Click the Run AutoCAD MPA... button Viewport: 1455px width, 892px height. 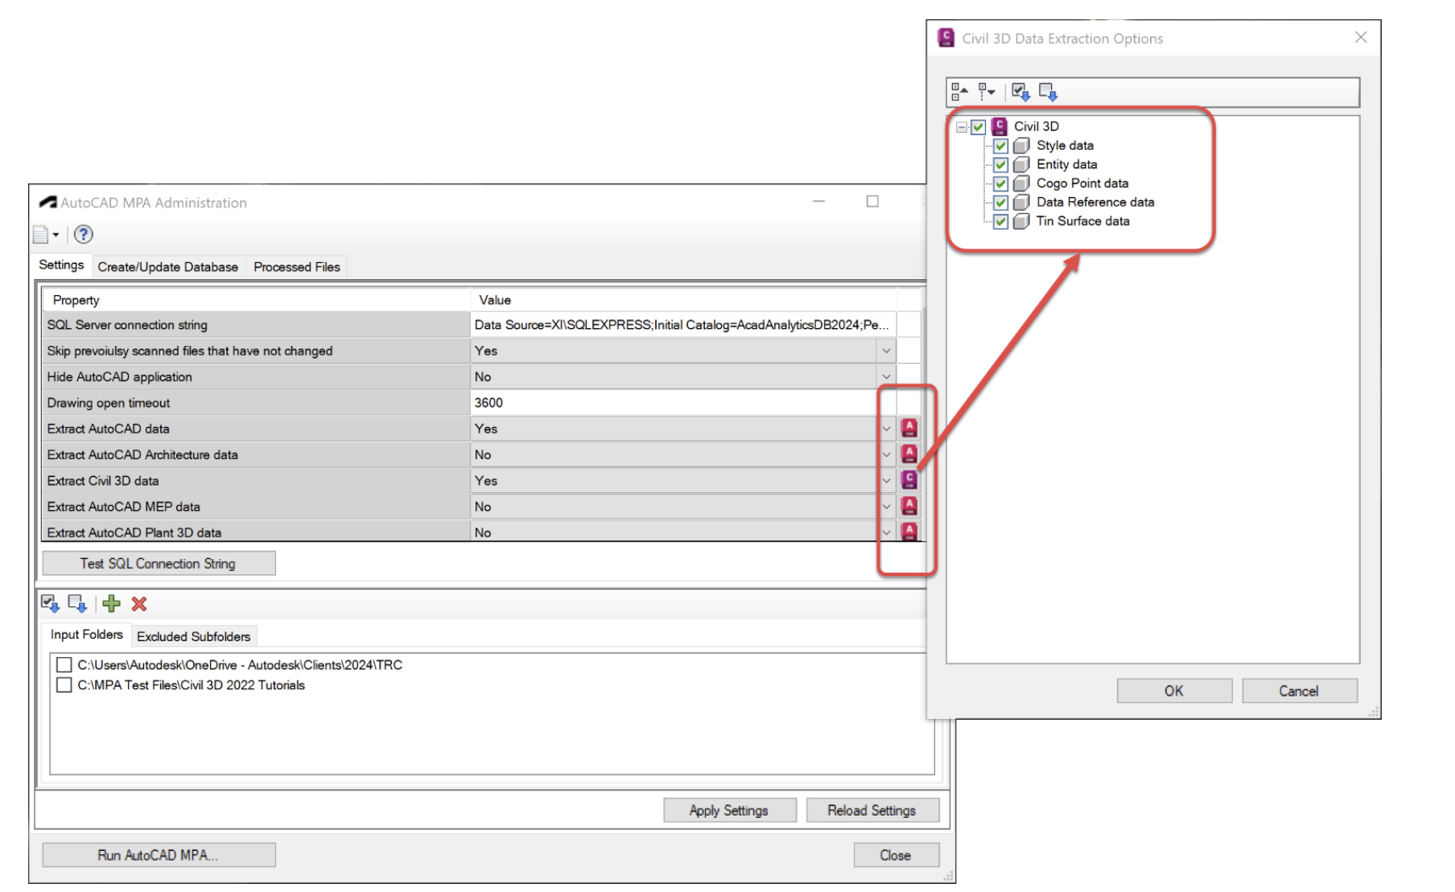[159, 855]
